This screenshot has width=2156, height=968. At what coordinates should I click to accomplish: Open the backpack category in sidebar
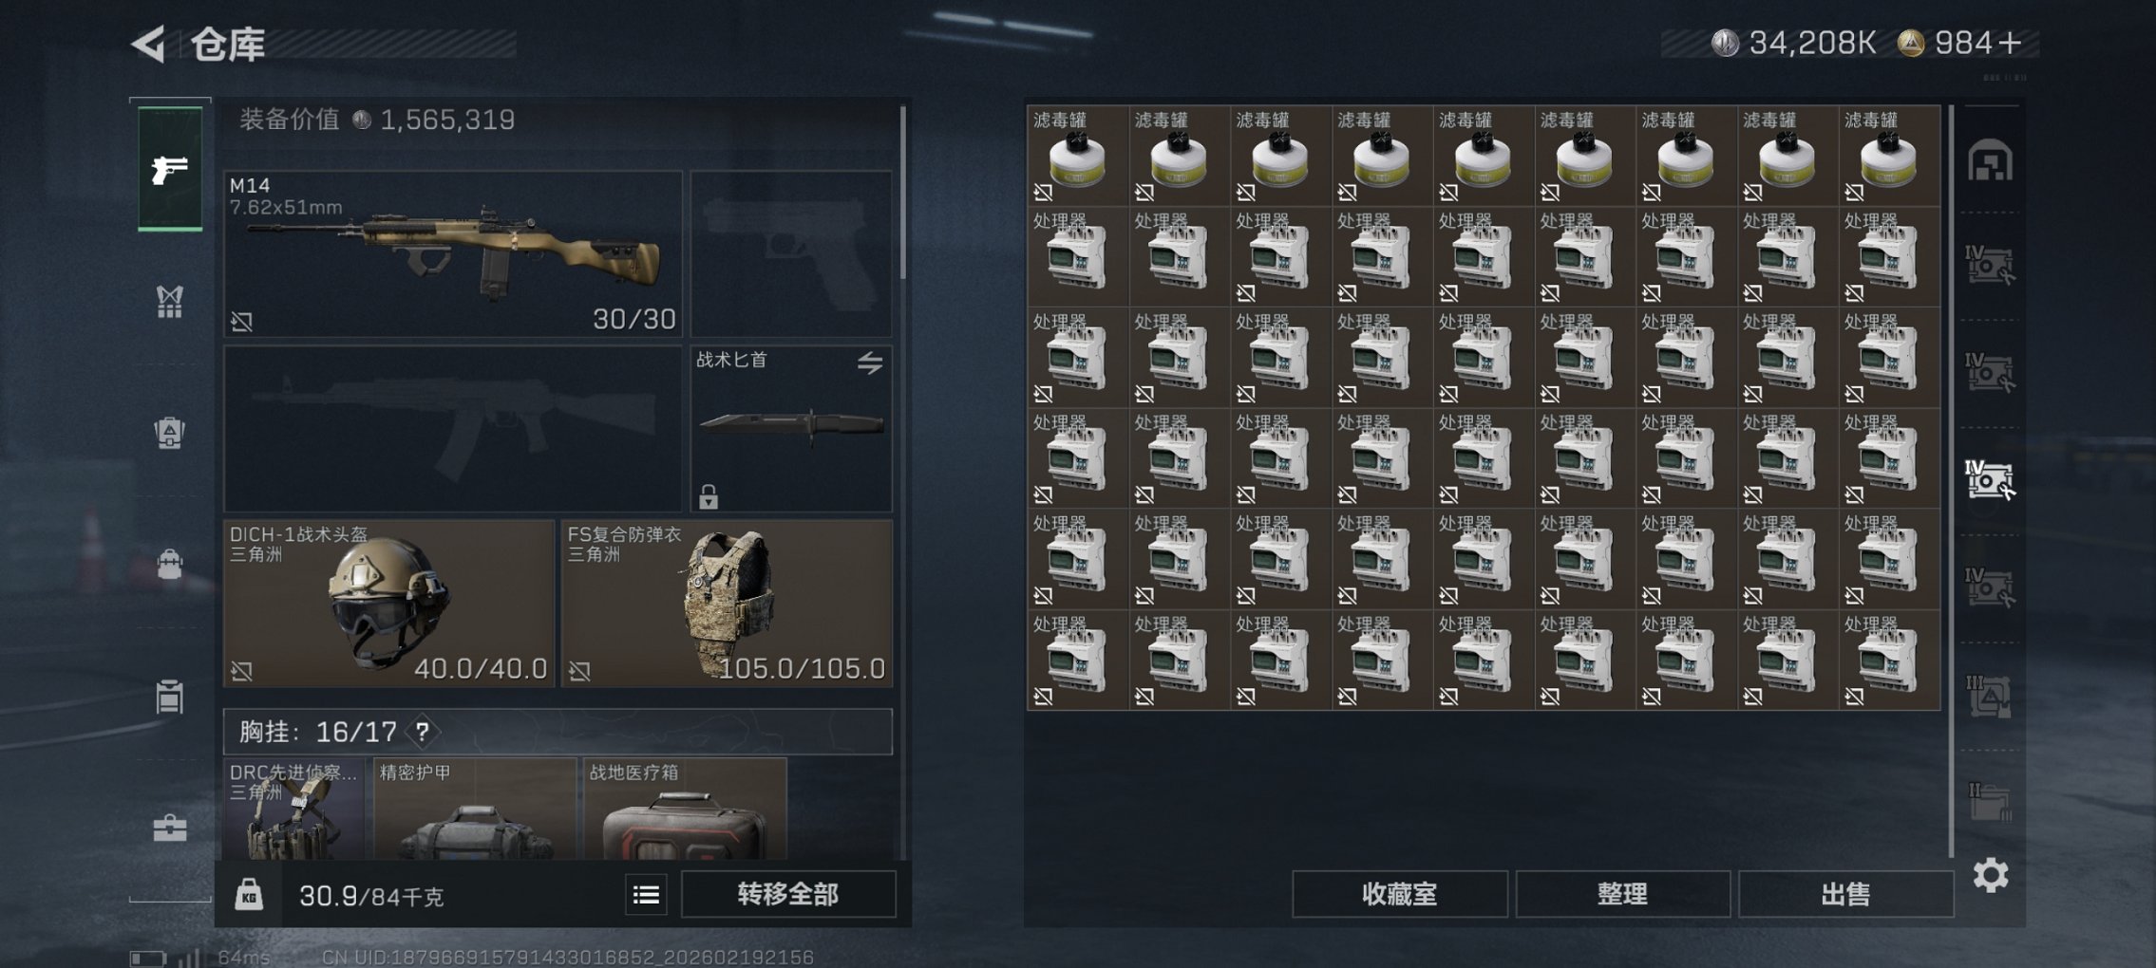coord(169,433)
